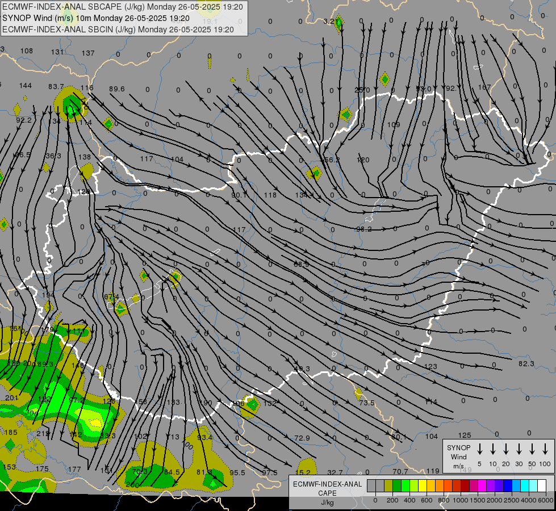The image size is (556, 511).
Task: Click the SYNOP wind arrow above 20
Action: point(506,449)
